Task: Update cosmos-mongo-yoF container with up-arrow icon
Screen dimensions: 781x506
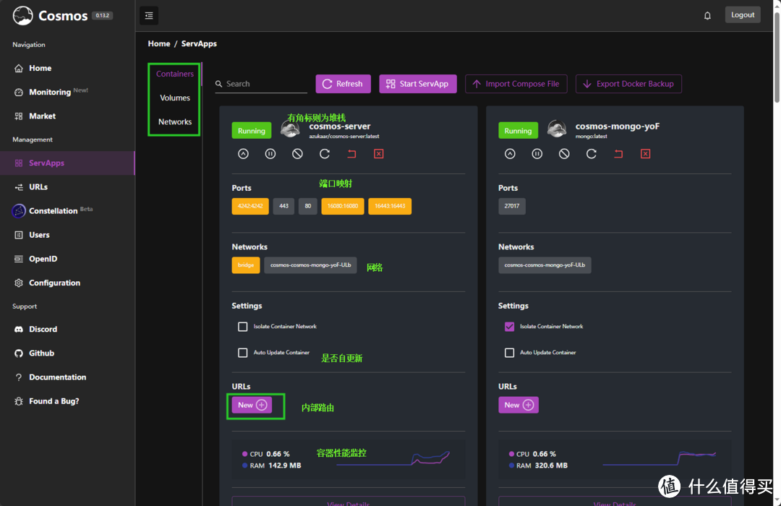Action: pos(510,154)
